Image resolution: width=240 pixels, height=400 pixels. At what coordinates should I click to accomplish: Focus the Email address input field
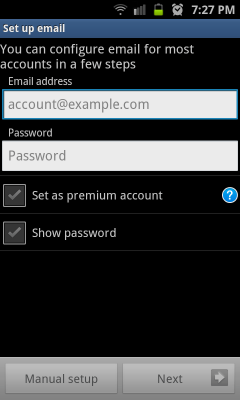(x=120, y=104)
